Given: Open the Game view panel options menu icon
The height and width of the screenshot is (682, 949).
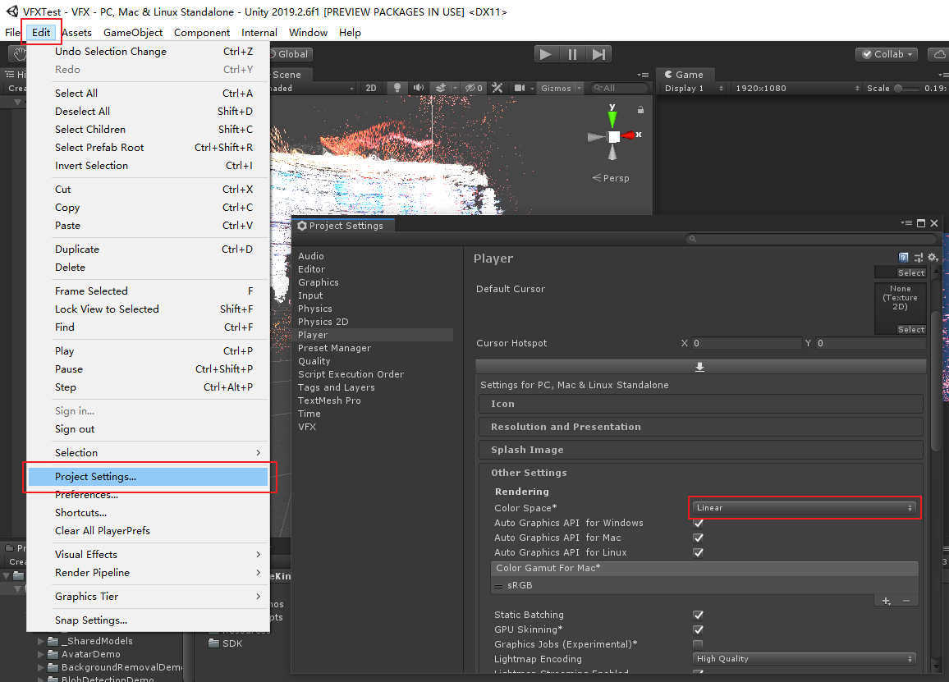Looking at the screenshot, I should (943, 75).
